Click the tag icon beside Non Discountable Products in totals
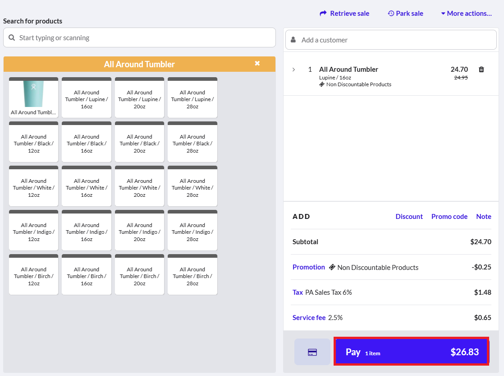The image size is (504, 376). [x=332, y=267]
